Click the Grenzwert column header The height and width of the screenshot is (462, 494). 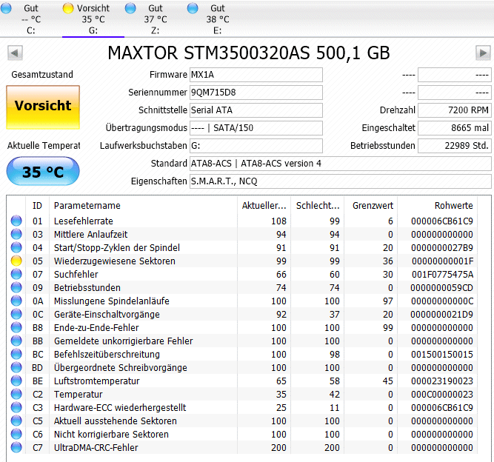pyautogui.click(x=371, y=205)
